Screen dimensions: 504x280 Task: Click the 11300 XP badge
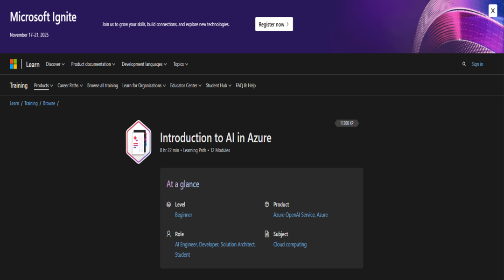[346, 123]
